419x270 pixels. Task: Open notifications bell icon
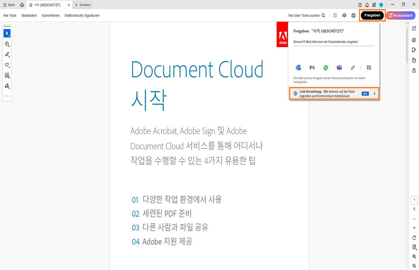click(367, 5)
